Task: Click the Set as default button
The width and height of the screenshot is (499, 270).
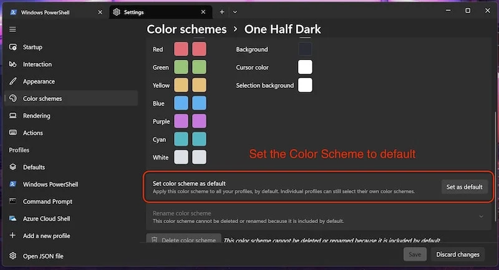Action: [464, 187]
